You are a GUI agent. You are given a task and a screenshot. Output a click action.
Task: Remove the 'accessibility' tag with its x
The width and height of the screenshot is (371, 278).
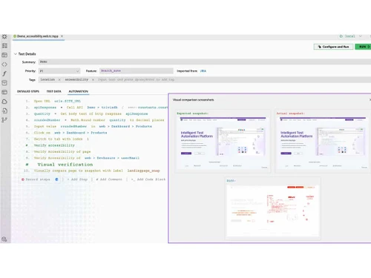click(93, 79)
